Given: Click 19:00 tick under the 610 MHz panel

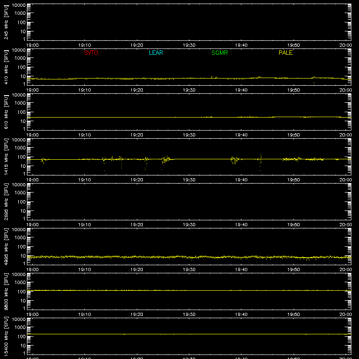Looking at the screenshot, I should 32,135.
